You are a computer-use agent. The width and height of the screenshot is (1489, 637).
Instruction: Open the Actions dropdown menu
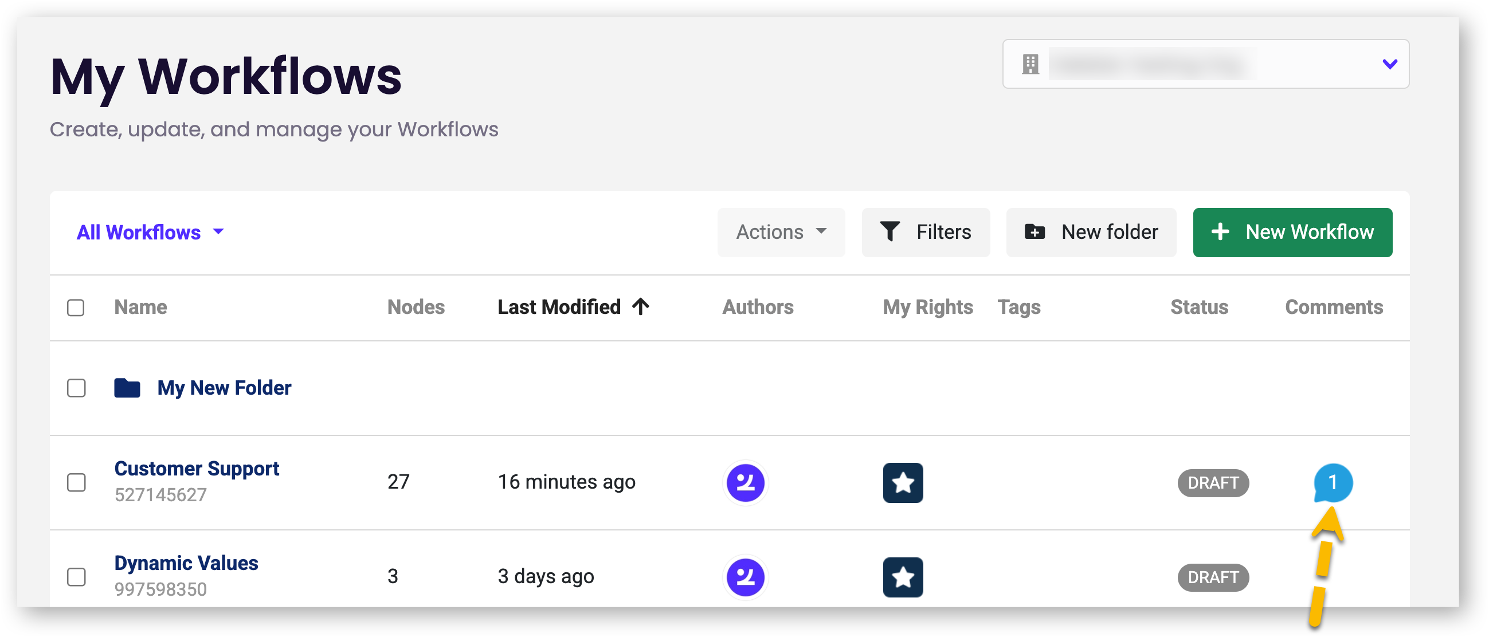(781, 232)
